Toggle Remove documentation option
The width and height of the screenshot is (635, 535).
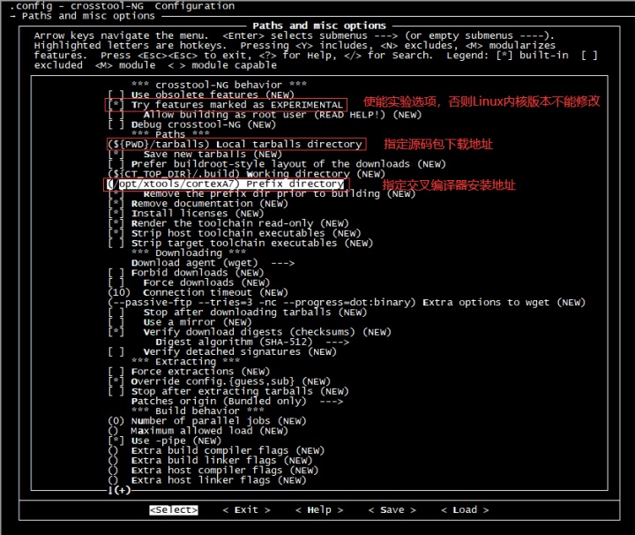[x=198, y=203]
